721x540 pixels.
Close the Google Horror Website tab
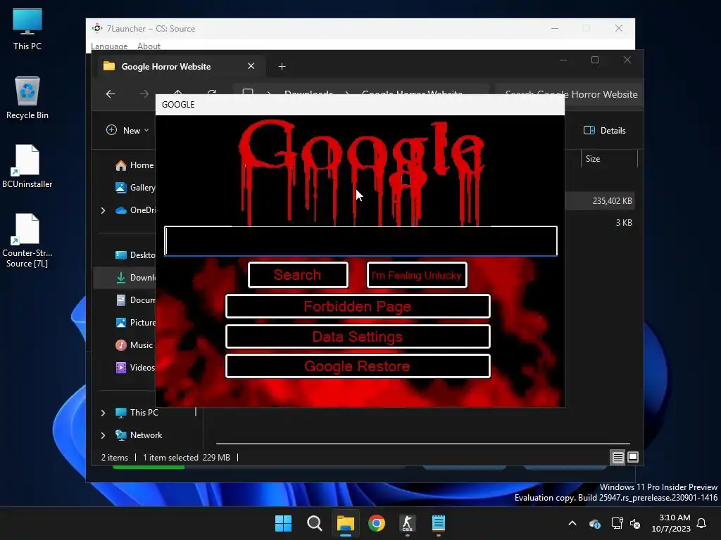point(251,66)
